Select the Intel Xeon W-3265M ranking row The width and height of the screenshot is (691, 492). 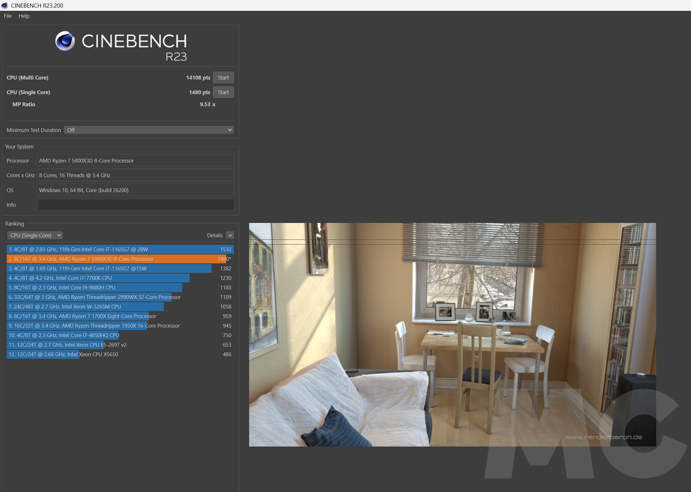coord(120,307)
